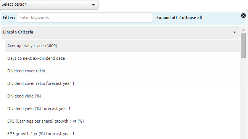Viewport: 248px width, 139px height.
Task: Click the Lincoln Criteria header
Action: 121,32
